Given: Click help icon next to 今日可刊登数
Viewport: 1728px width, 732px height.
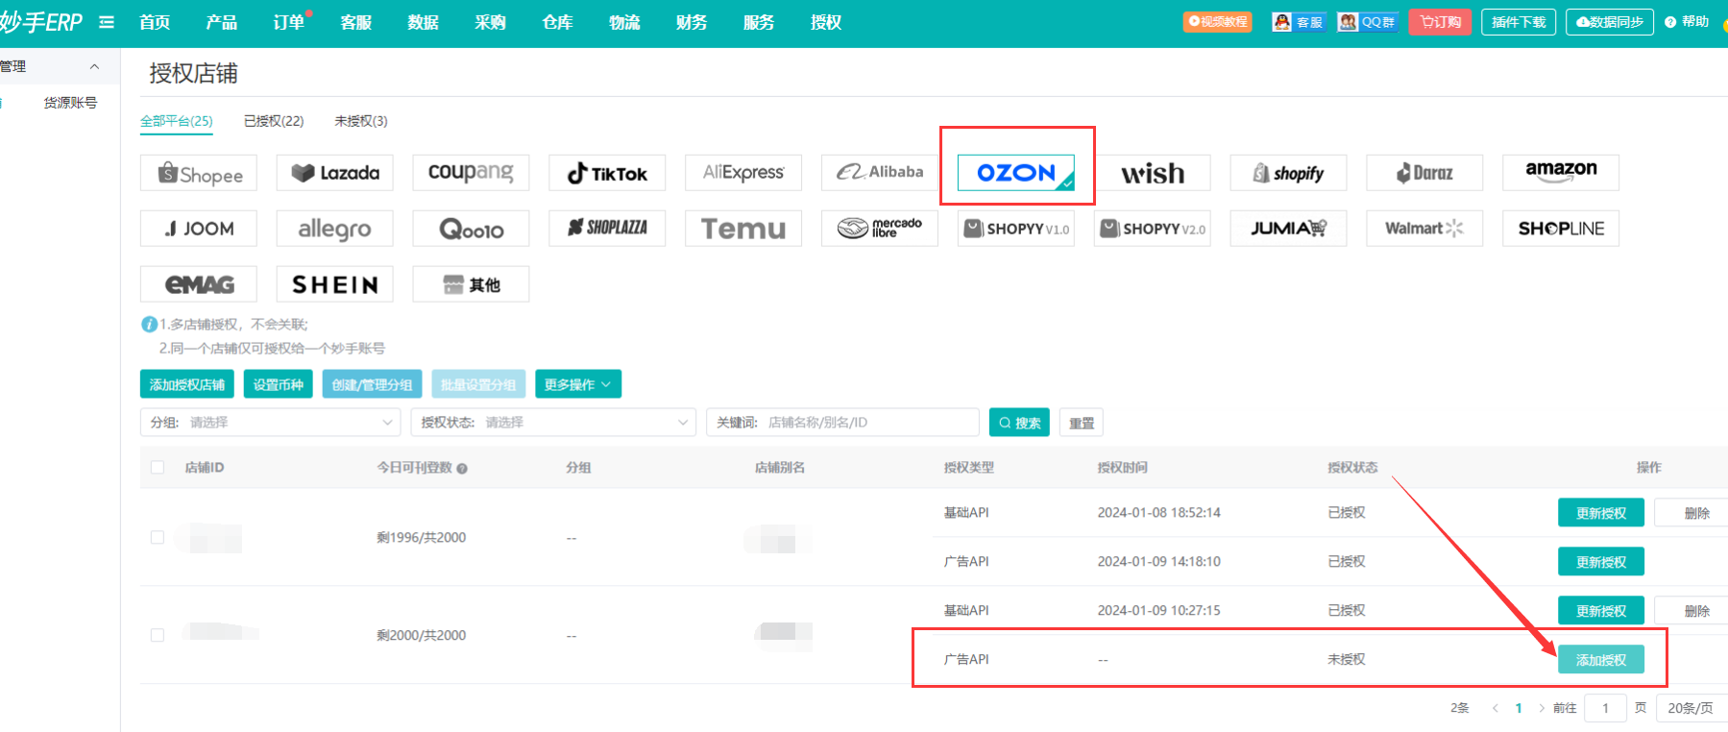Looking at the screenshot, I should coord(462,469).
